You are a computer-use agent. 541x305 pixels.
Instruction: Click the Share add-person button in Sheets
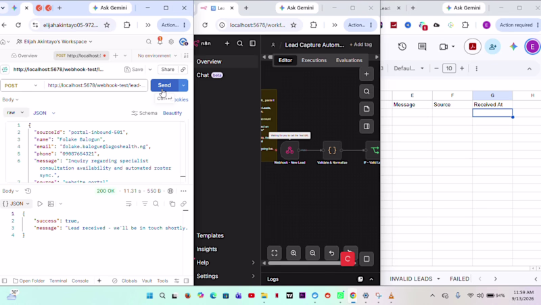493,47
